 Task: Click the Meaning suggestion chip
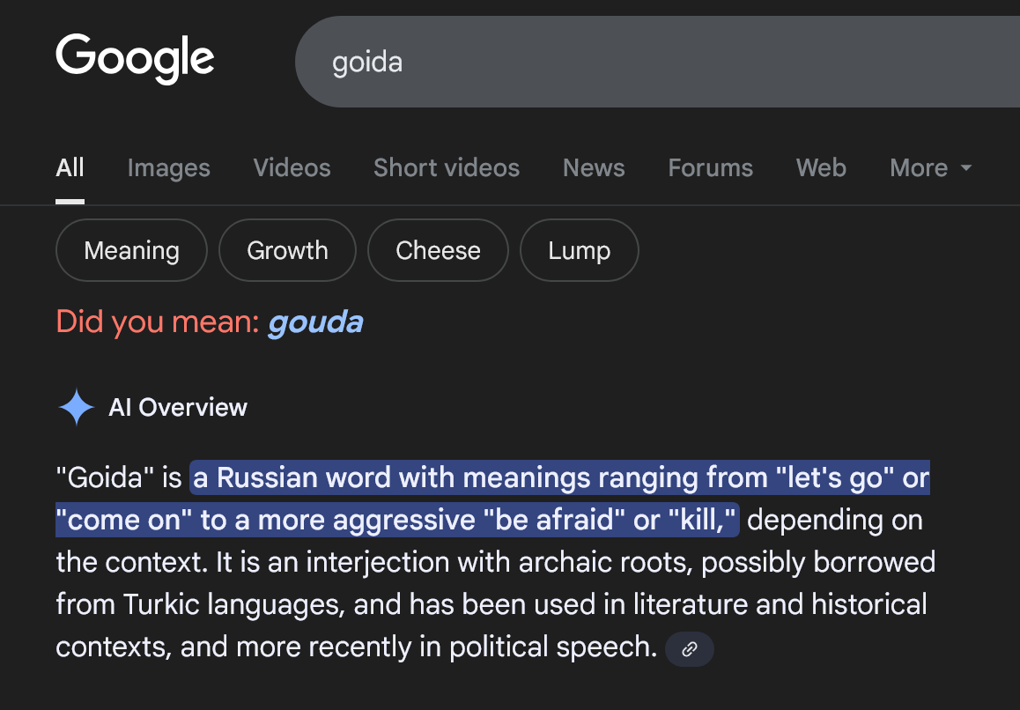(131, 250)
